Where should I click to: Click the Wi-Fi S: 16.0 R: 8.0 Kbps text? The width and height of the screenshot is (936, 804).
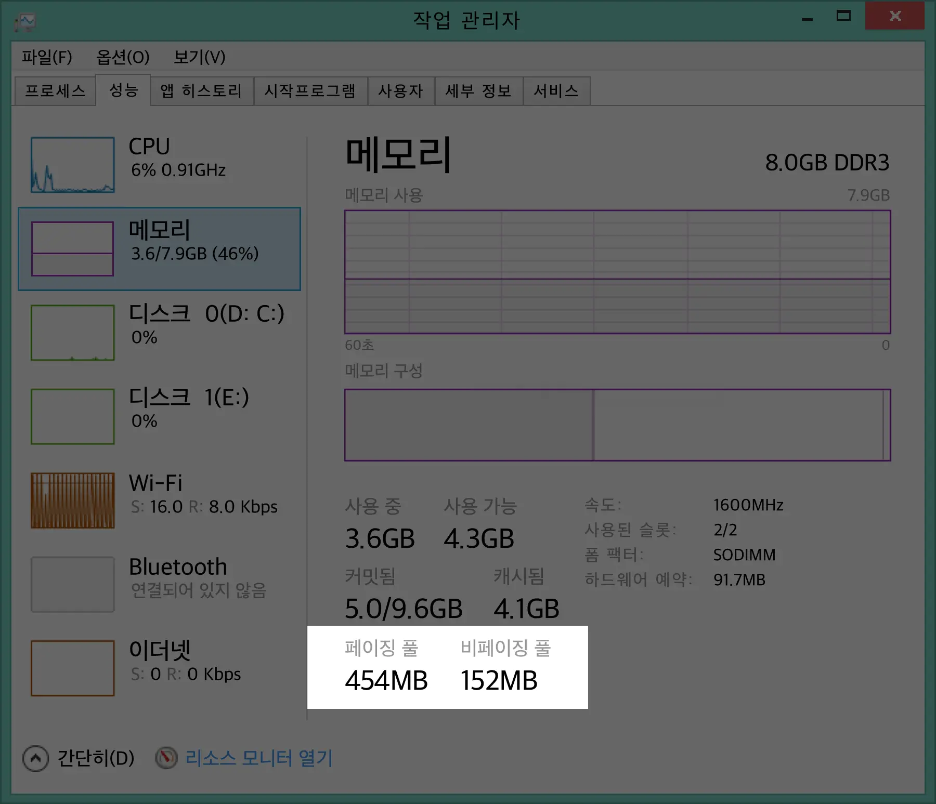[x=204, y=506]
